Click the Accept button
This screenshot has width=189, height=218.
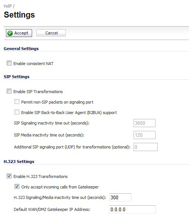(19, 33)
